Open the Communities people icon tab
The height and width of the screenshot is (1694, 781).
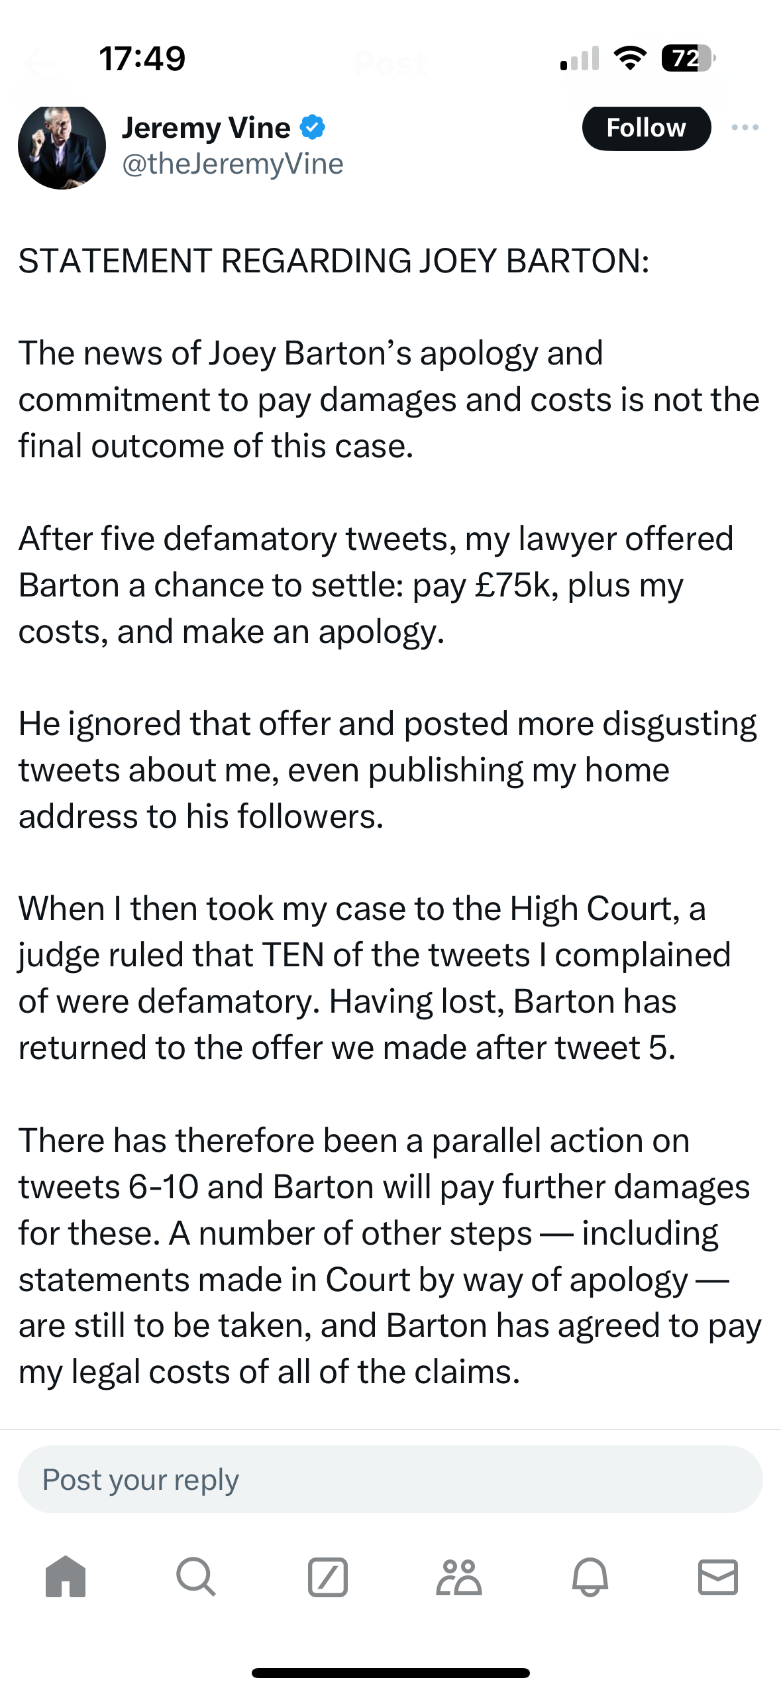point(458,1577)
